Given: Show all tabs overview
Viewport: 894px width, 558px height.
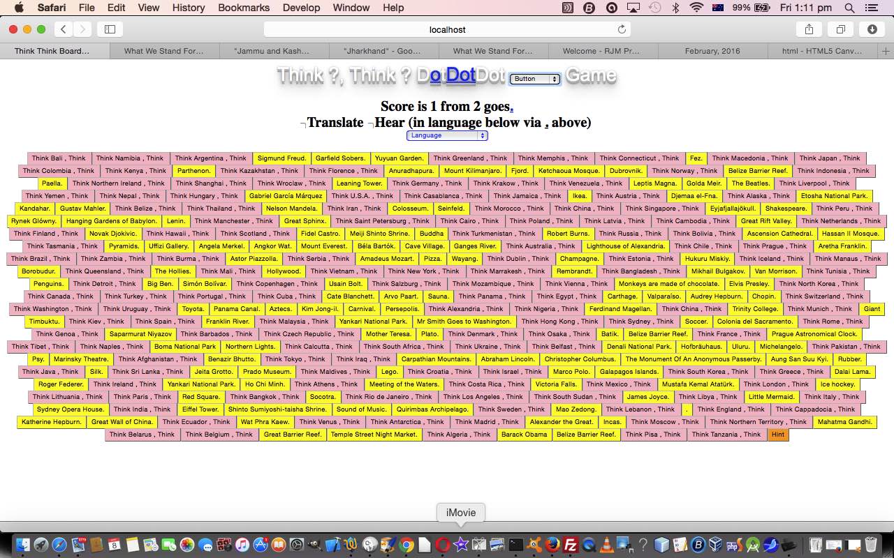Looking at the screenshot, I should (841, 29).
